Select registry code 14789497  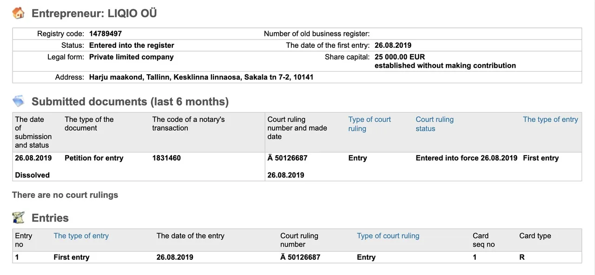106,33
